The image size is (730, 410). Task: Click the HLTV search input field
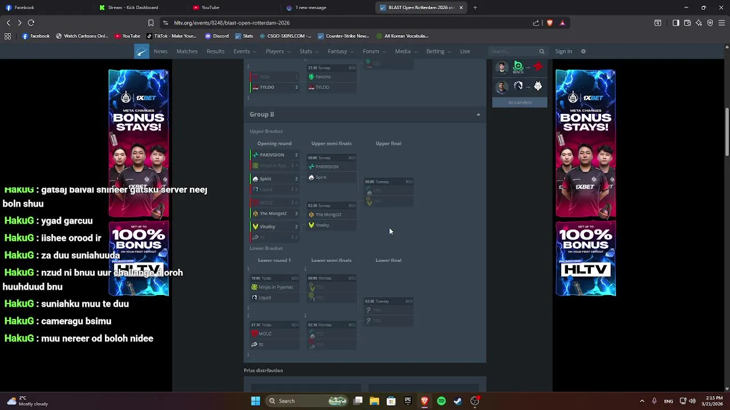pos(513,51)
